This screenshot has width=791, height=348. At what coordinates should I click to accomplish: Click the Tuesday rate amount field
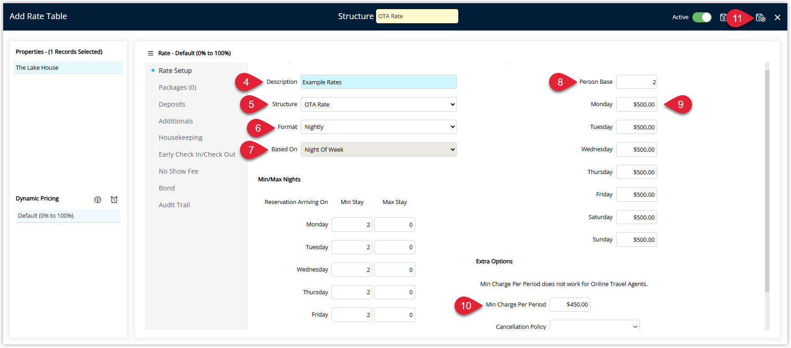[x=637, y=127]
